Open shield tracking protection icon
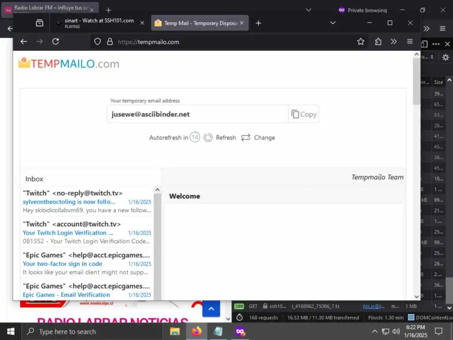 point(97,42)
